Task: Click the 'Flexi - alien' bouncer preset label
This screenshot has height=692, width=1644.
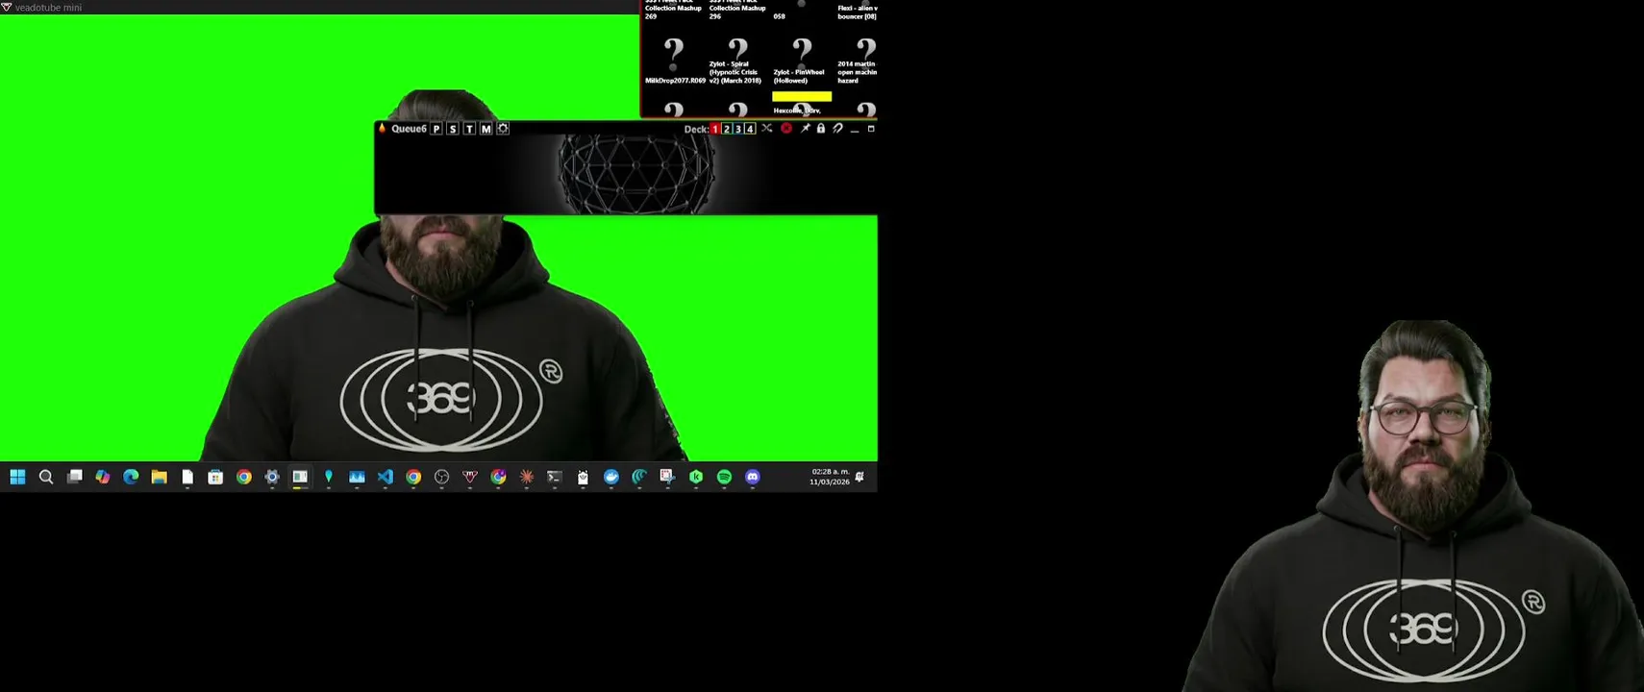Action: point(858,12)
